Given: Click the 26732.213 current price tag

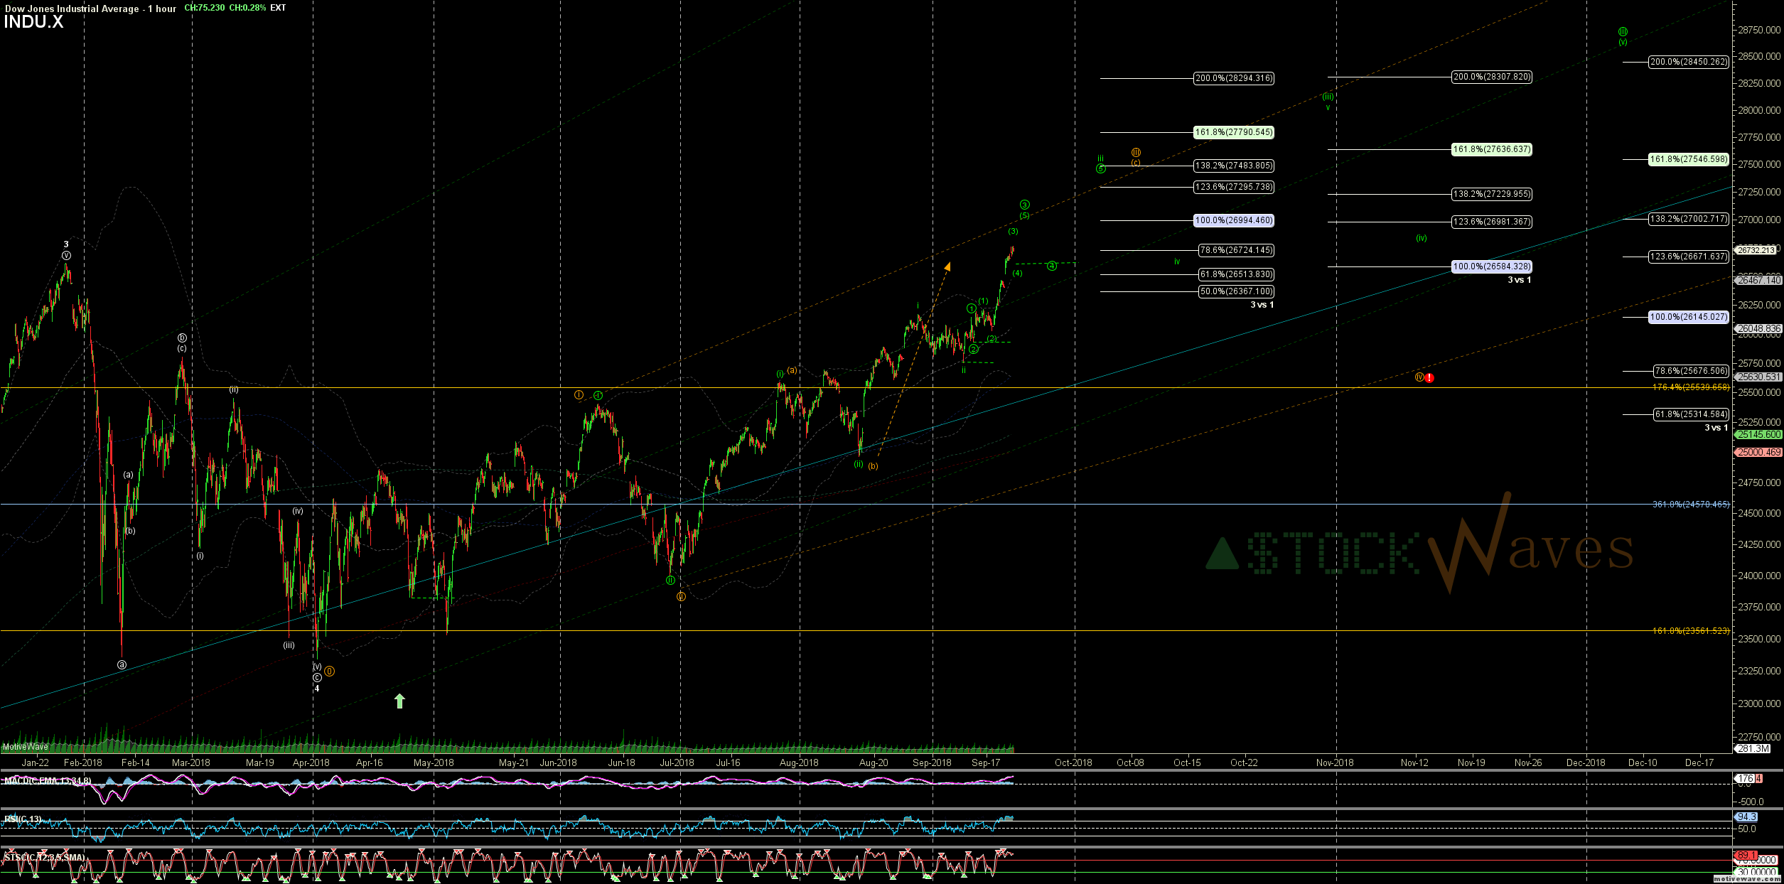Looking at the screenshot, I should click(x=1756, y=250).
